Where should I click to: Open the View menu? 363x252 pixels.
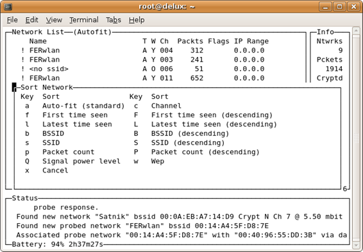[54, 20]
